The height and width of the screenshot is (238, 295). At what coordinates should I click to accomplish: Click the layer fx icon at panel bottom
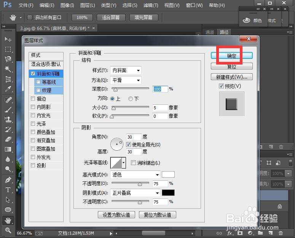click(230, 233)
